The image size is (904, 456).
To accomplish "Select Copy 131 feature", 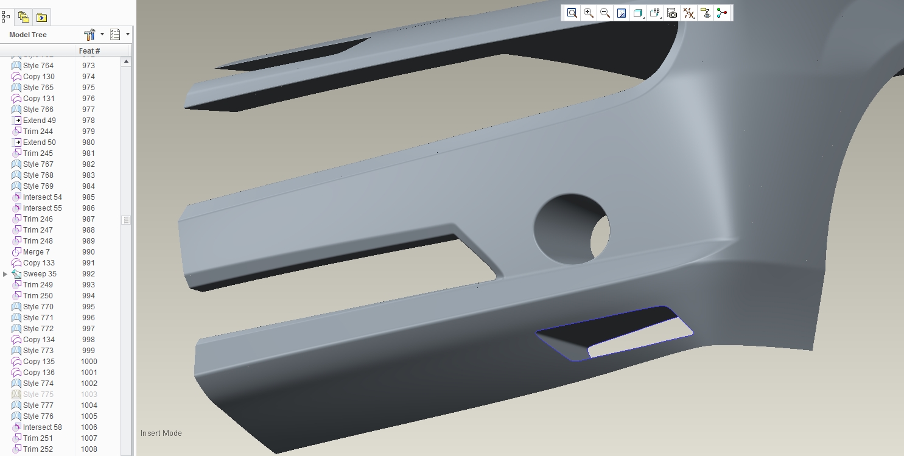I will (x=38, y=99).
